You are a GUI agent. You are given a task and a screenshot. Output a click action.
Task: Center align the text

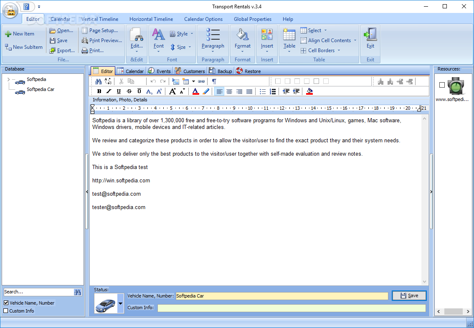(x=229, y=91)
